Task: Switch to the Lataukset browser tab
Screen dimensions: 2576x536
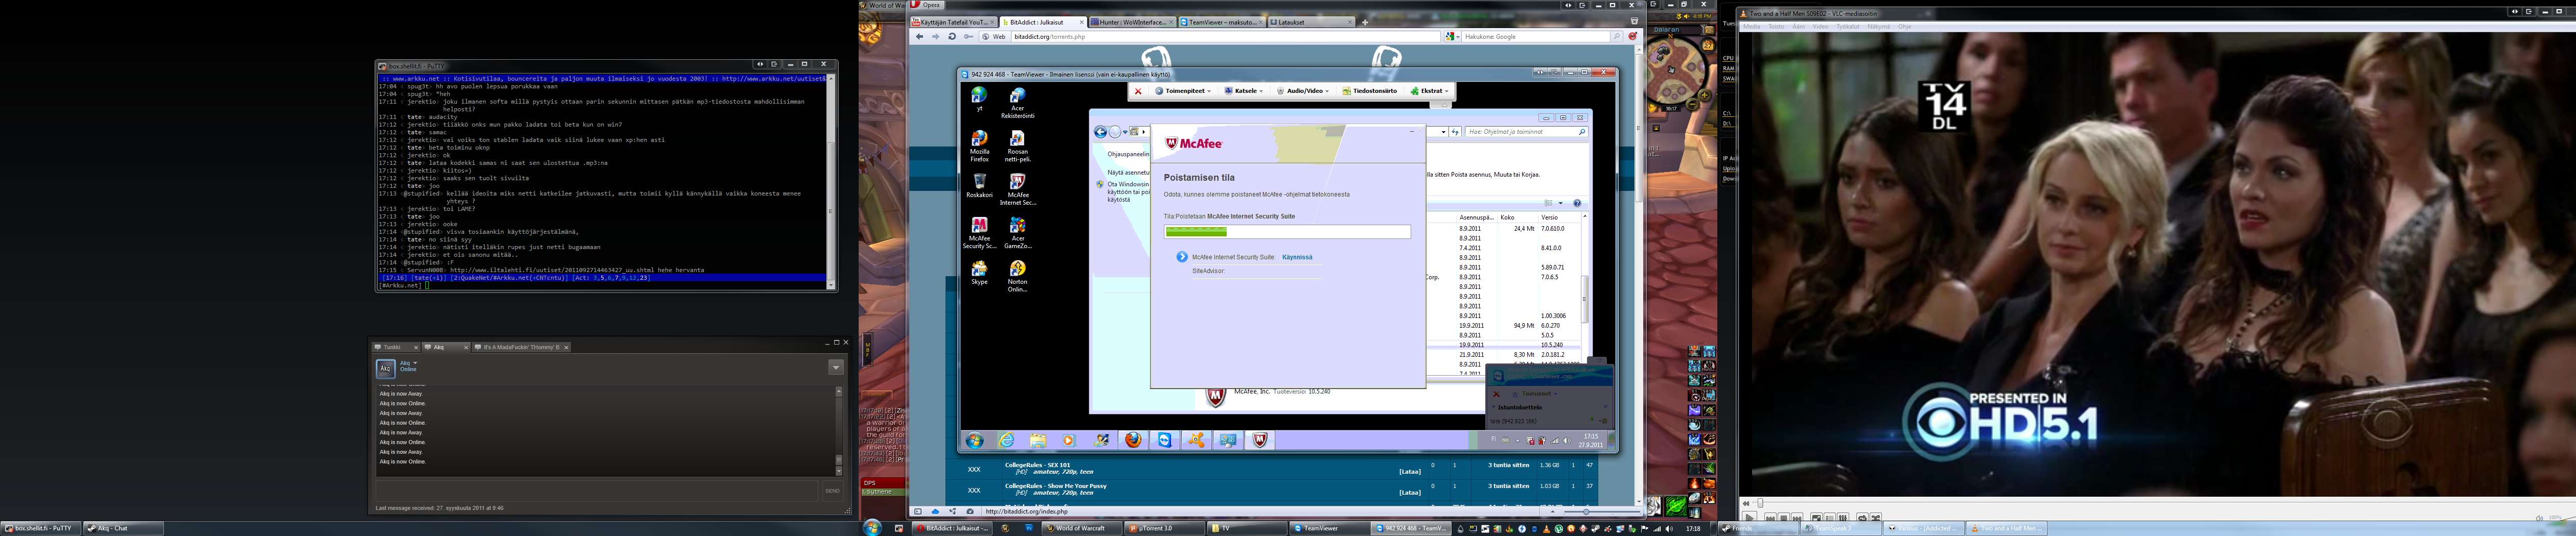Action: 1310,22
